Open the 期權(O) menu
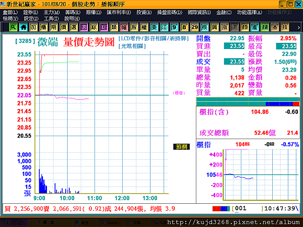The image size is (303, 227). 94,13
